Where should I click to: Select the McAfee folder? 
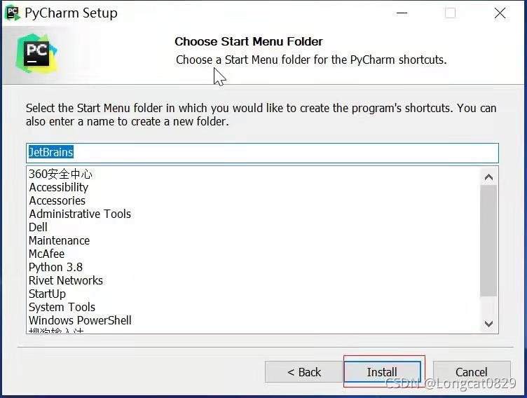pyautogui.click(x=46, y=254)
